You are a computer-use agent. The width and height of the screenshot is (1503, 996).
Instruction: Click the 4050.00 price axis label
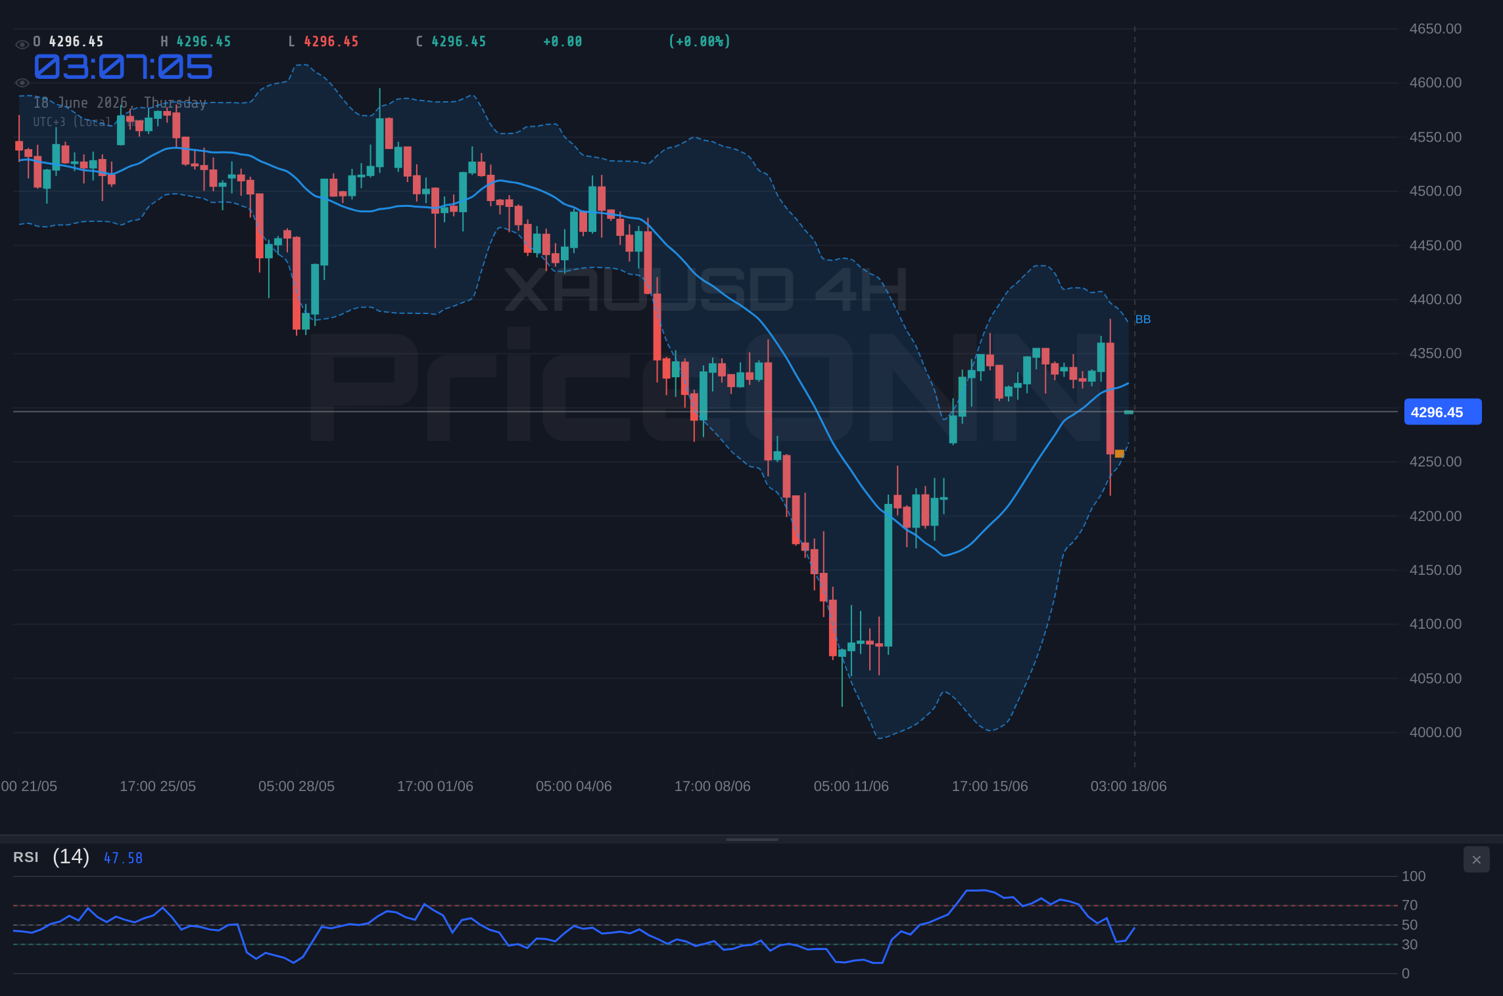1435,679
